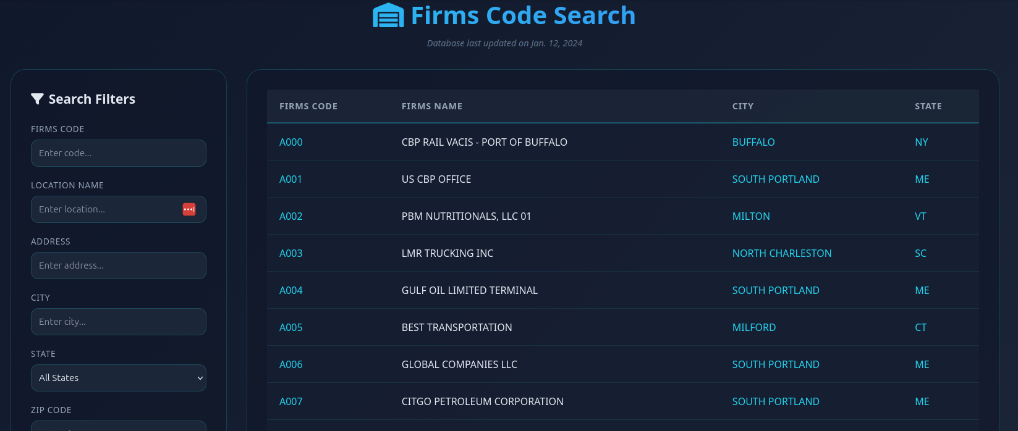Click the BUFFALO city link
Screen dimensions: 1018x431
[x=753, y=142]
